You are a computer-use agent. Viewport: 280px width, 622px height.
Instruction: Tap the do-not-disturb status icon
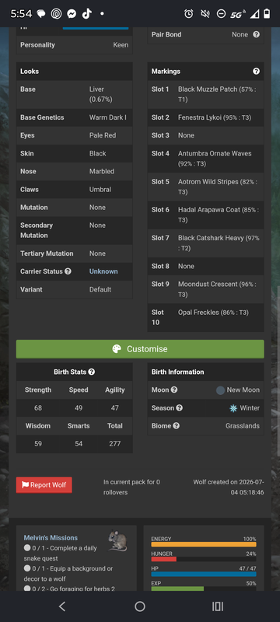pos(221,14)
